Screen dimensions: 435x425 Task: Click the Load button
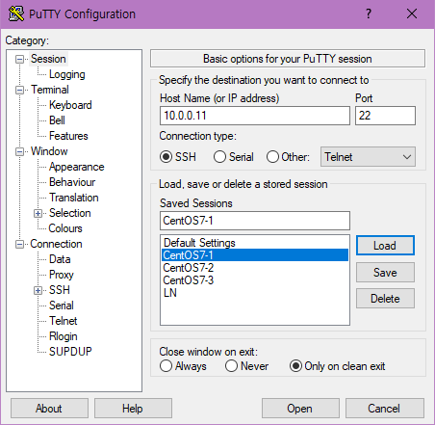[x=385, y=246]
